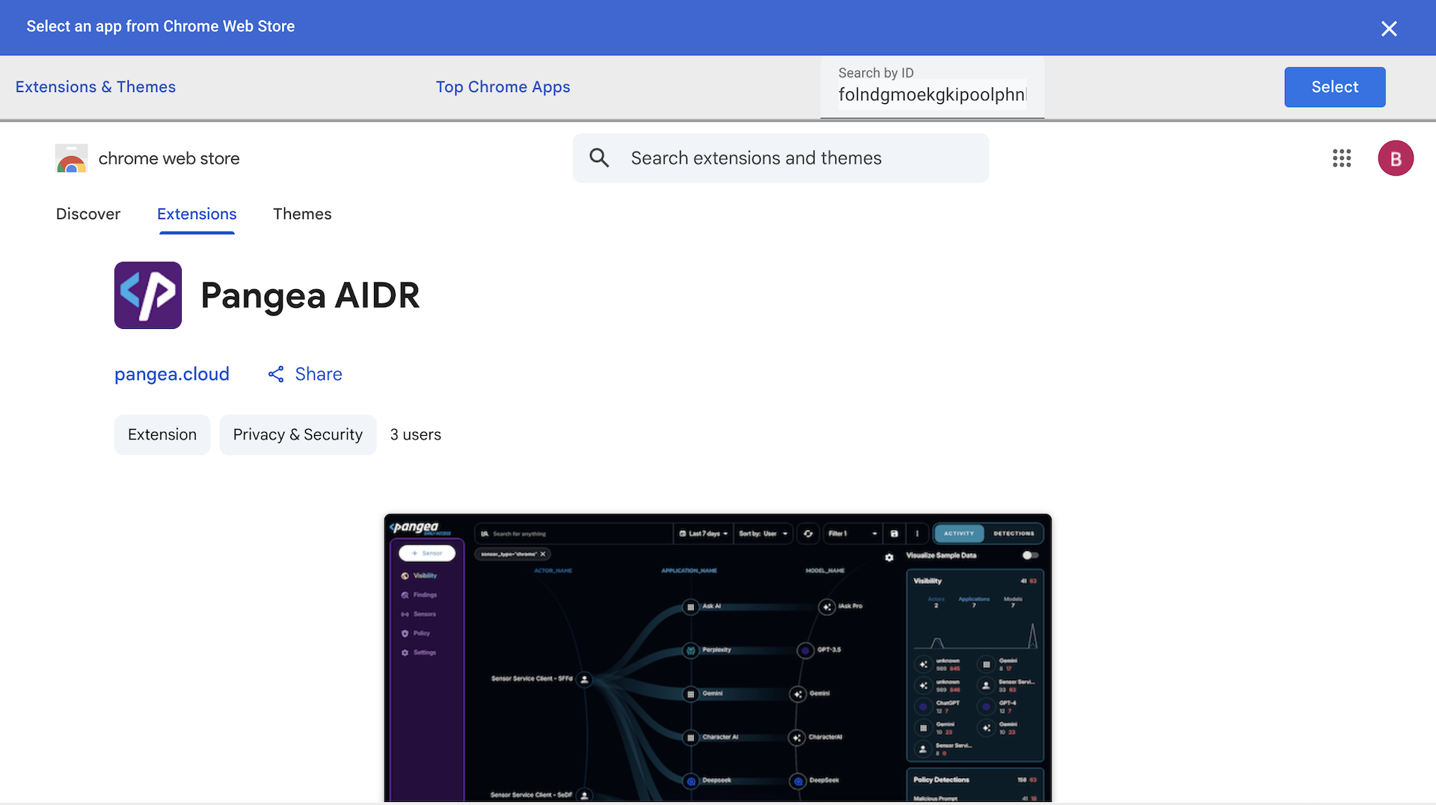Switch to the Themes tab
Image resolution: width=1436 pixels, height=805 pixels.
coord(302,214)
